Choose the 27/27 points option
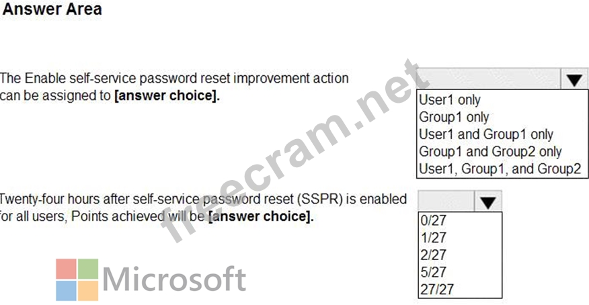The image size is (589, 305). pyautogui.click(x=436, y=290)
